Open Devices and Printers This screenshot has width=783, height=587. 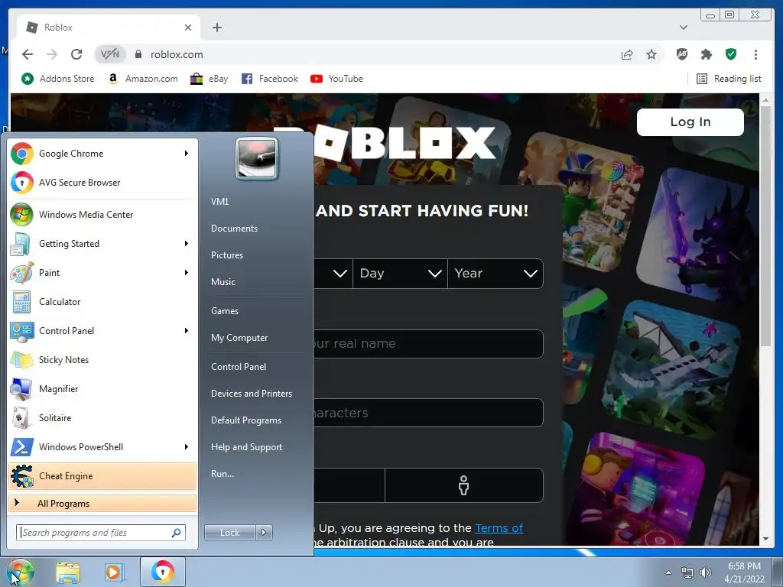coord(251,394)
